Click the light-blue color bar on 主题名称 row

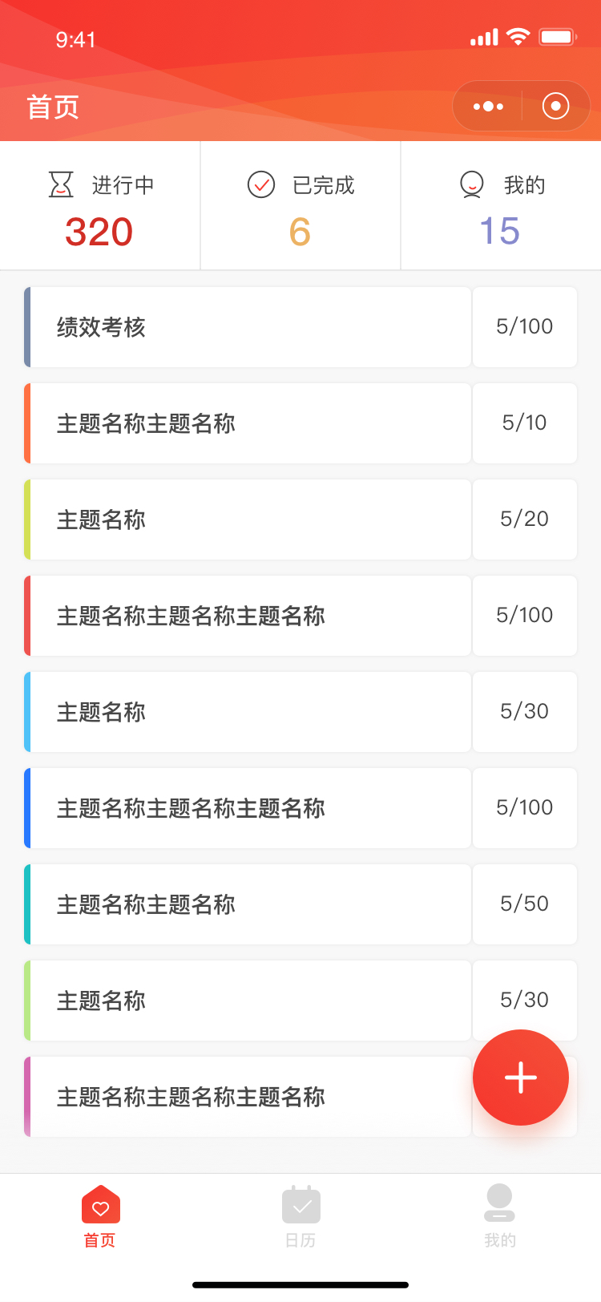27,712
